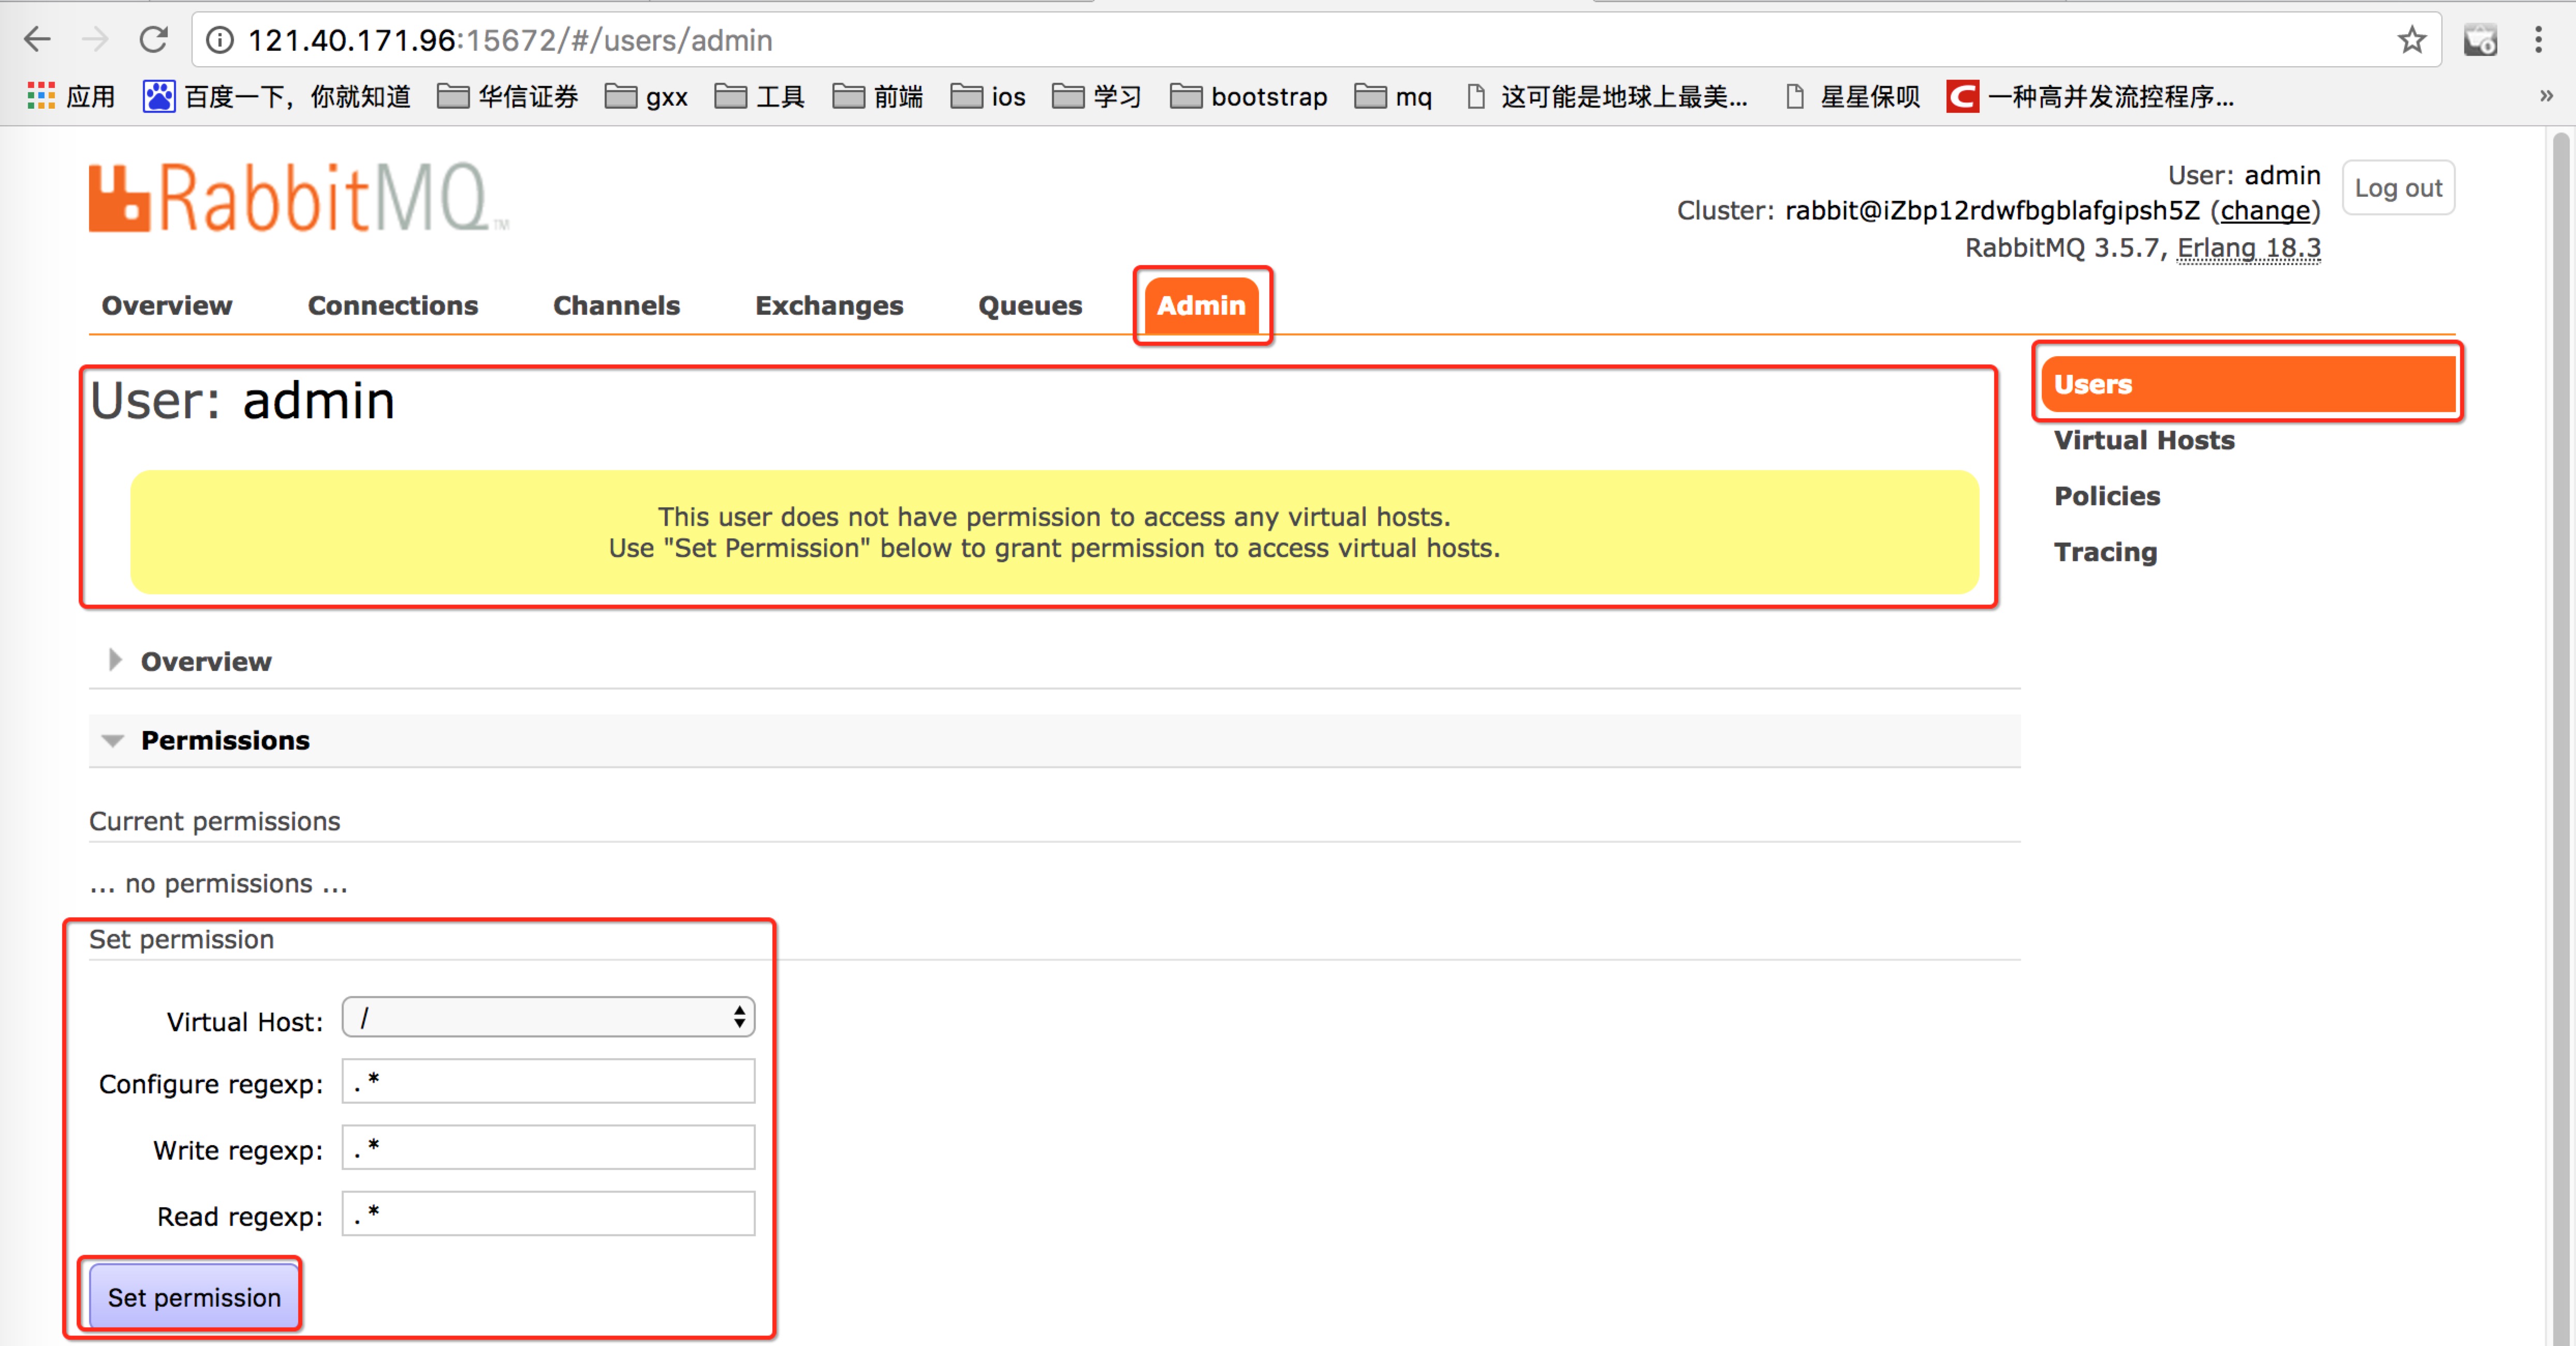
Task: Show more bookmarks with the overflow chevron
Action: (2546, 97)
